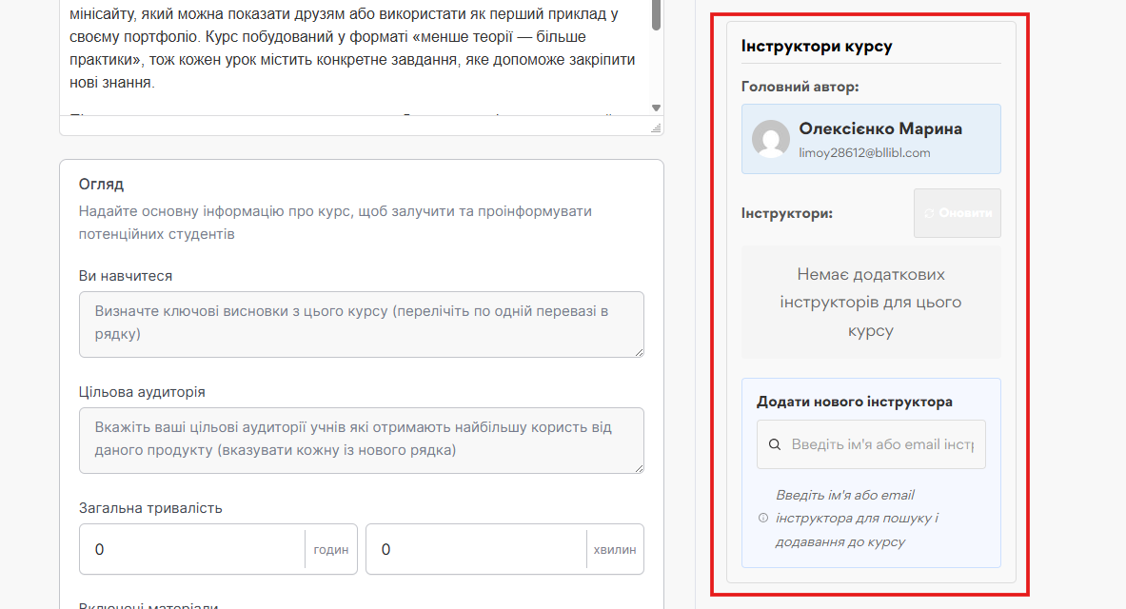Select the Олексієнко Марина author card
Image resolution: width=1126 pixels, height=609 pixels.
[870, 139]
